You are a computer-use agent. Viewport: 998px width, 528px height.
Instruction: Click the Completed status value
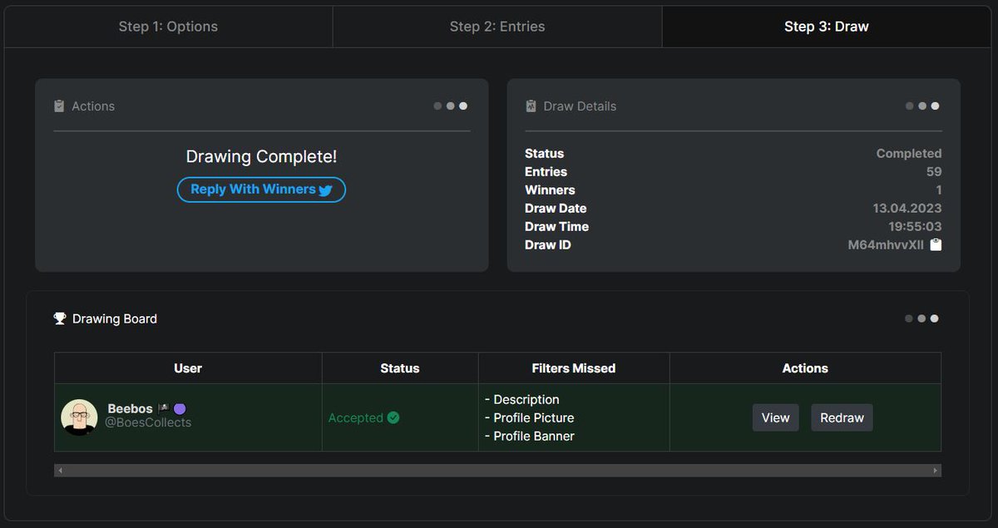[x=909, y=153]
